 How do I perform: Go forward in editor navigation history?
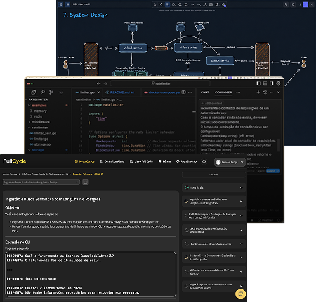[105, 83]
